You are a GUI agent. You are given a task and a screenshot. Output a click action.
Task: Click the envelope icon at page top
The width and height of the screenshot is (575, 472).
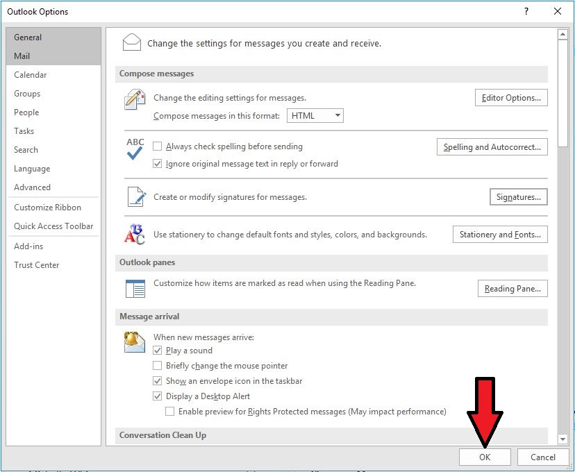coord(132,43)
